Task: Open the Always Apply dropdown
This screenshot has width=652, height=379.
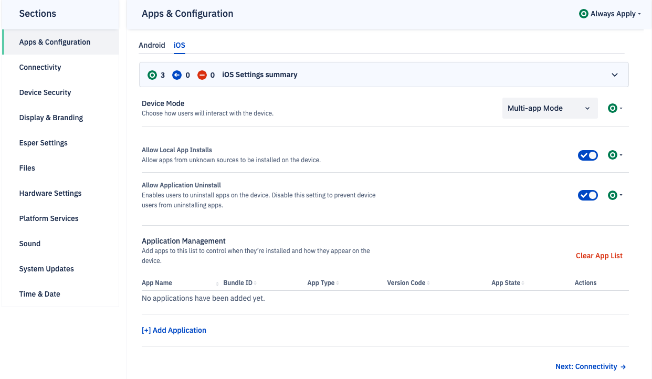Action: point(610,14)
